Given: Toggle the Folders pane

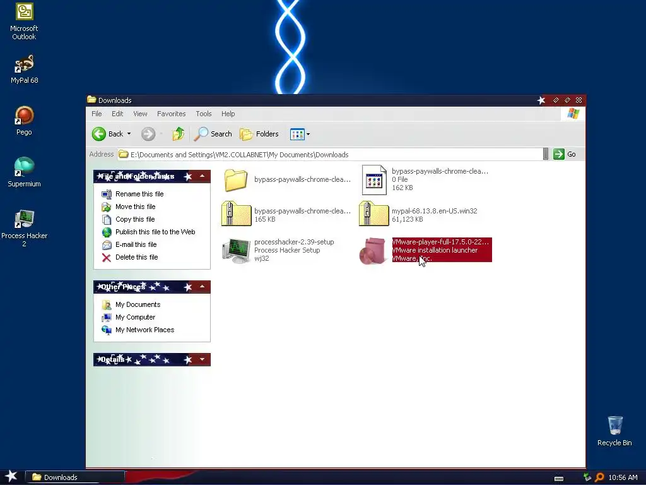Looking at the screenshot, I should (259, 134).
